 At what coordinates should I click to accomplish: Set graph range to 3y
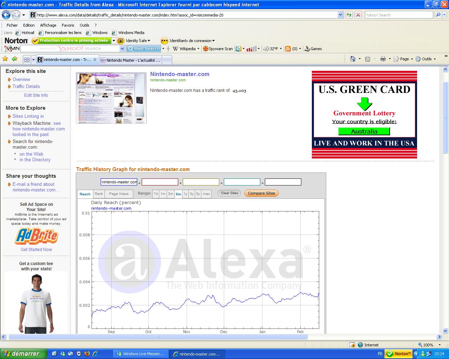click(192, 194)
